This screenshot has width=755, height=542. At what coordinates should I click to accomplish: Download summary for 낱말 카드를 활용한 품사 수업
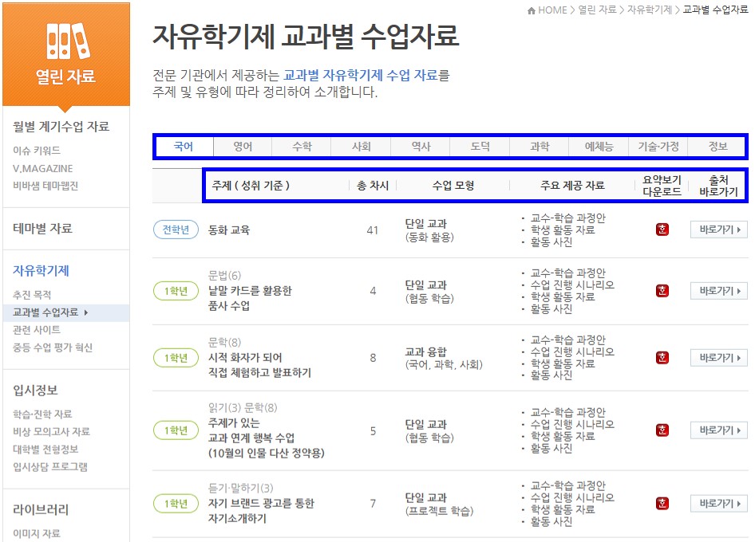662,290
